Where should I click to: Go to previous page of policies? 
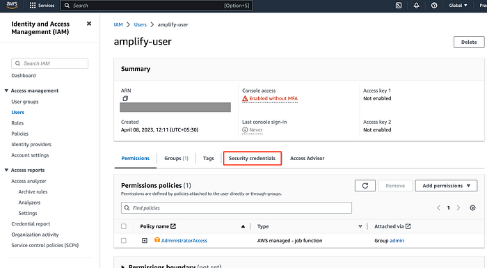click(438, 207)
